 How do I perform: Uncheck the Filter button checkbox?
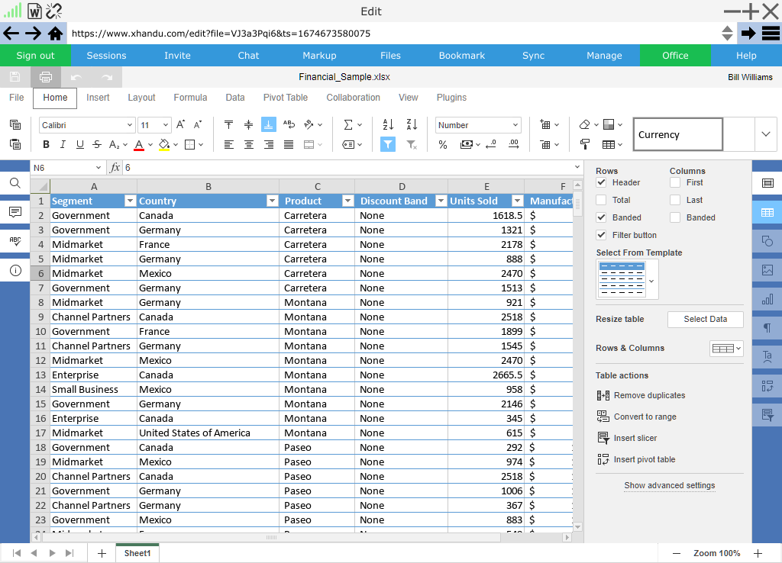601,235
